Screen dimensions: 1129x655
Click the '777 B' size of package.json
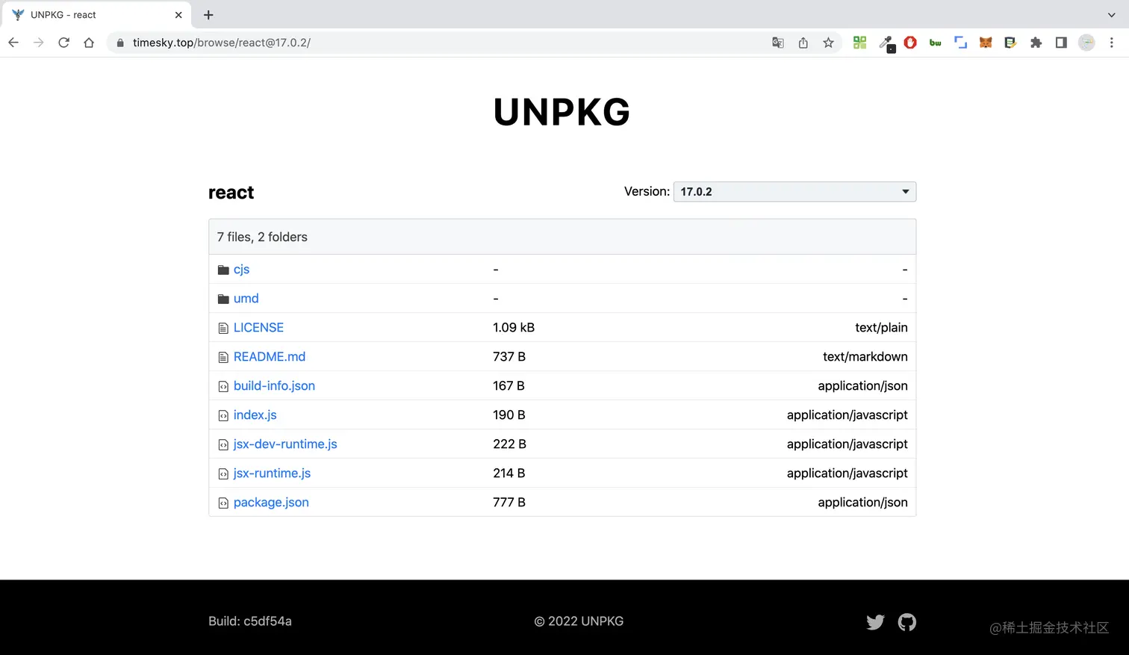point(509,503)
